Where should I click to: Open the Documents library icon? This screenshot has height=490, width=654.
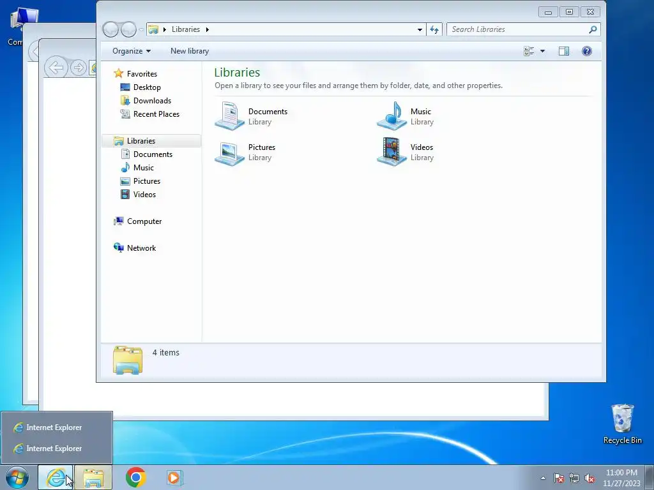229,116
